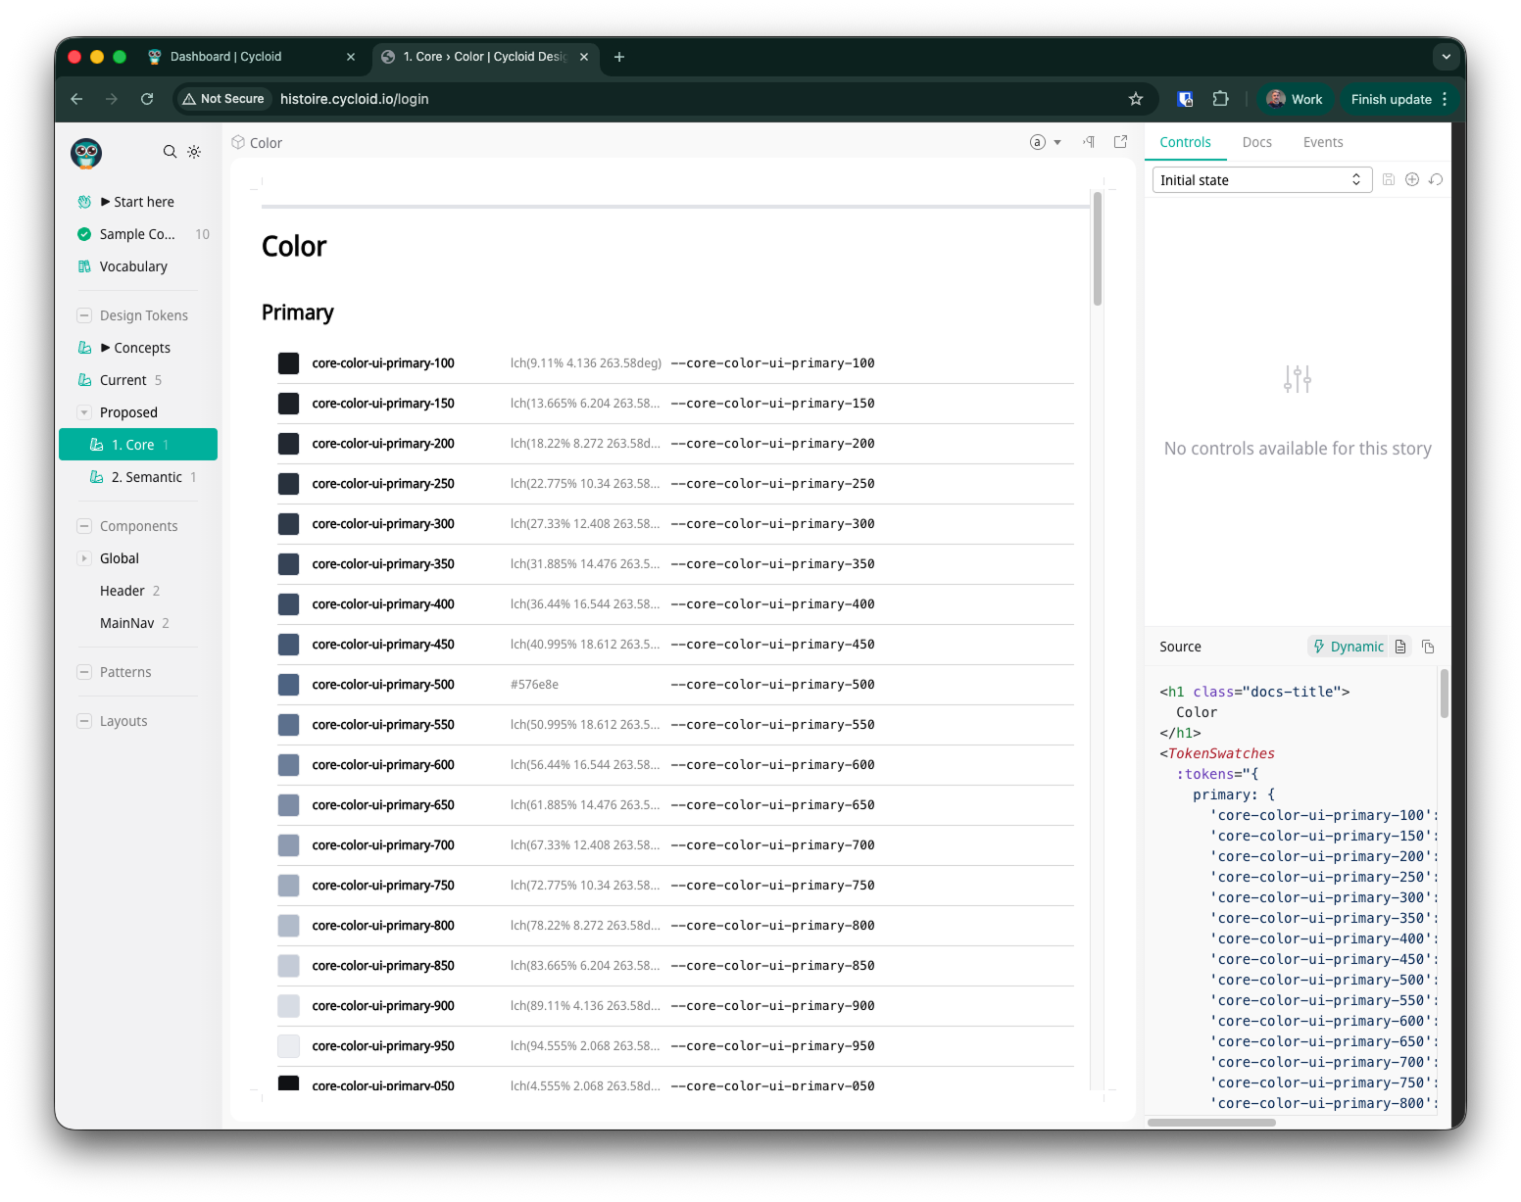Bookmark the page with the star icon
1521x1202 pixels.
(1136, 99)
